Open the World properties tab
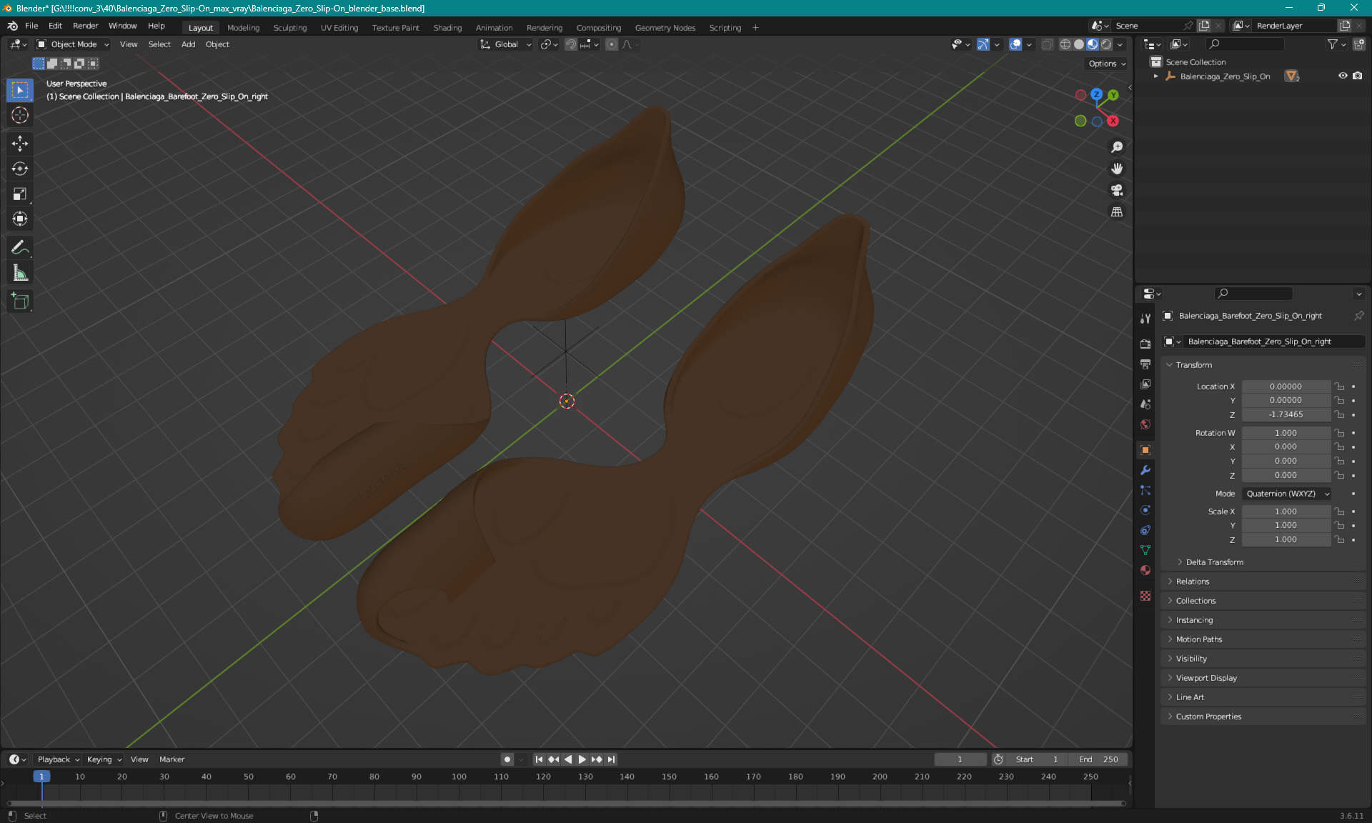 pyautogui.click(x=1145, y=424)
